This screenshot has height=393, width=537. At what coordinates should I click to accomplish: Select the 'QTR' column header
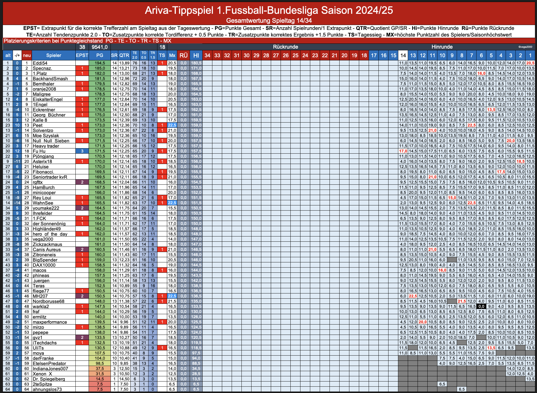coord(124,55)
